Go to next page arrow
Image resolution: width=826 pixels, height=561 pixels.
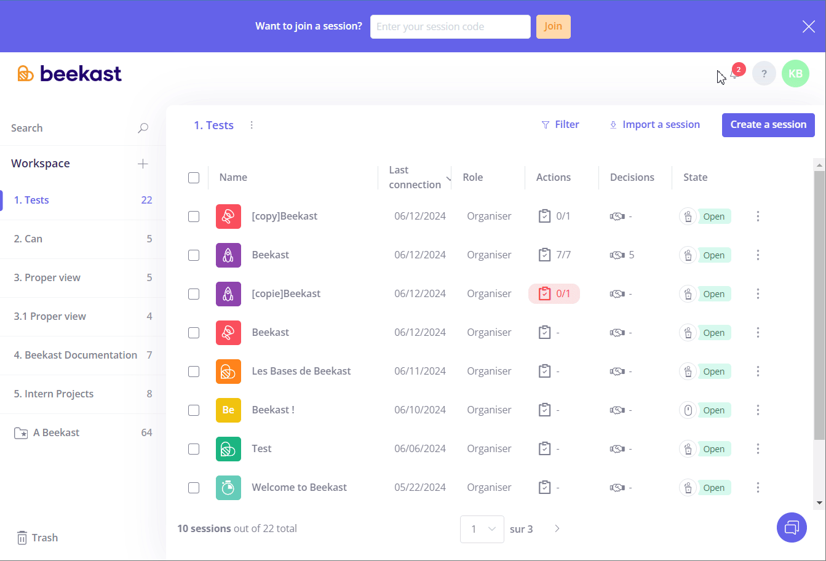tap(557, 528)
